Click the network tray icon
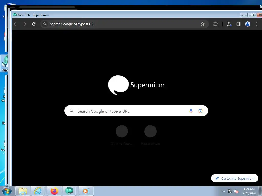The height and width of the screenshot is (196, 262). click(230, 191)
